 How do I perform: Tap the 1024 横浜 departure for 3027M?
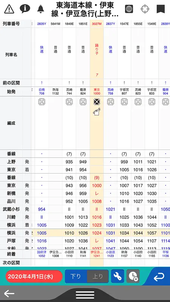tap(97, 233)
